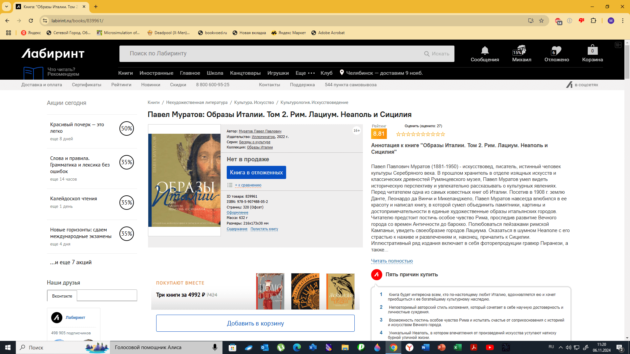Open the Лабиринт VK group avatar icon

(x=57, y=317)
